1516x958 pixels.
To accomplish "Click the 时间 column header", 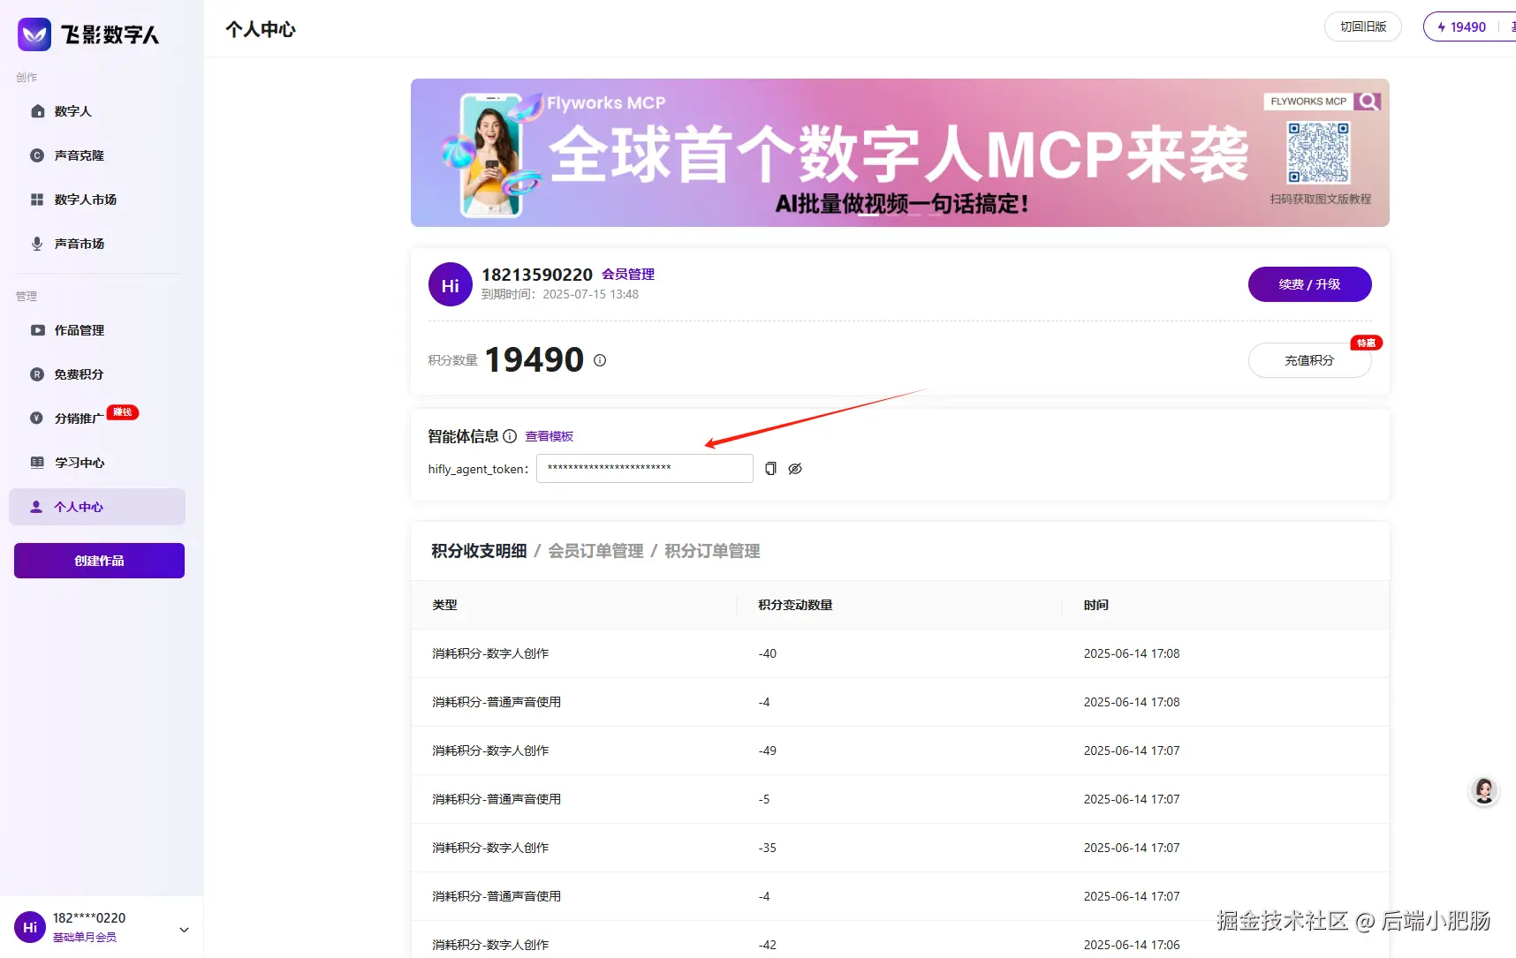I will (x=1096, y=605).
